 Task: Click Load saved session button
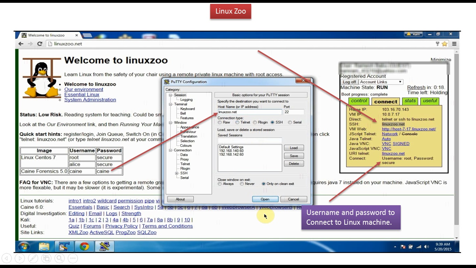(294, 148)
